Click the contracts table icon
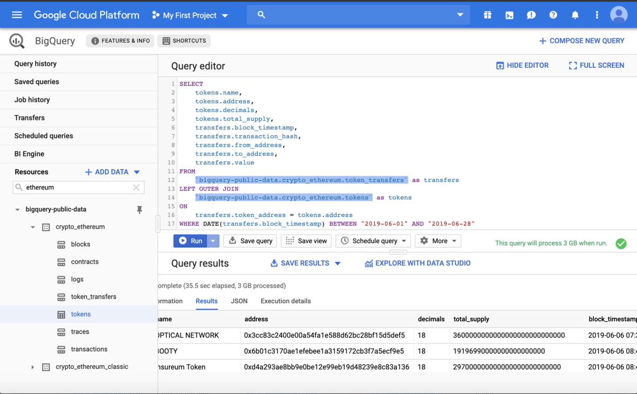This screenshot has width=637, height=394. click(61, 262)
